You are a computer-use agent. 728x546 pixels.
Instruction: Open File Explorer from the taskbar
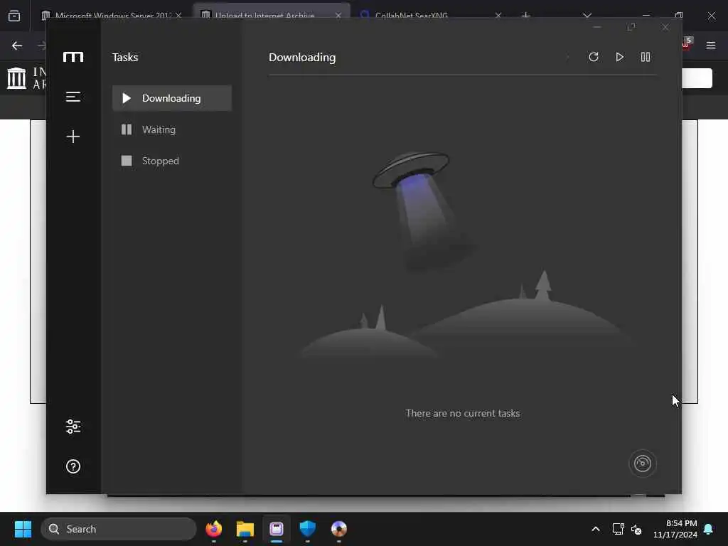[x=245, y=529]
